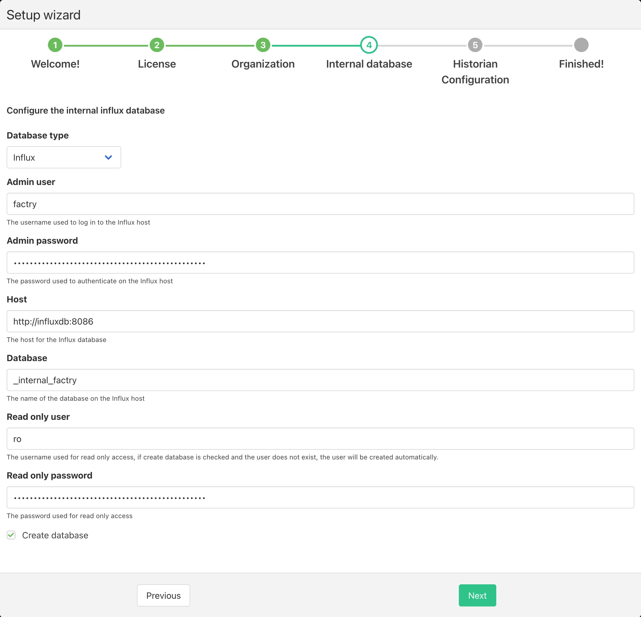Click 'The password used for read only access' hint
The image size is (641, 617).
tap(70, 516)
